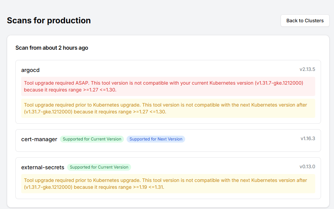
Task: Click the Back to Clusters button
Action: point(305,21)
